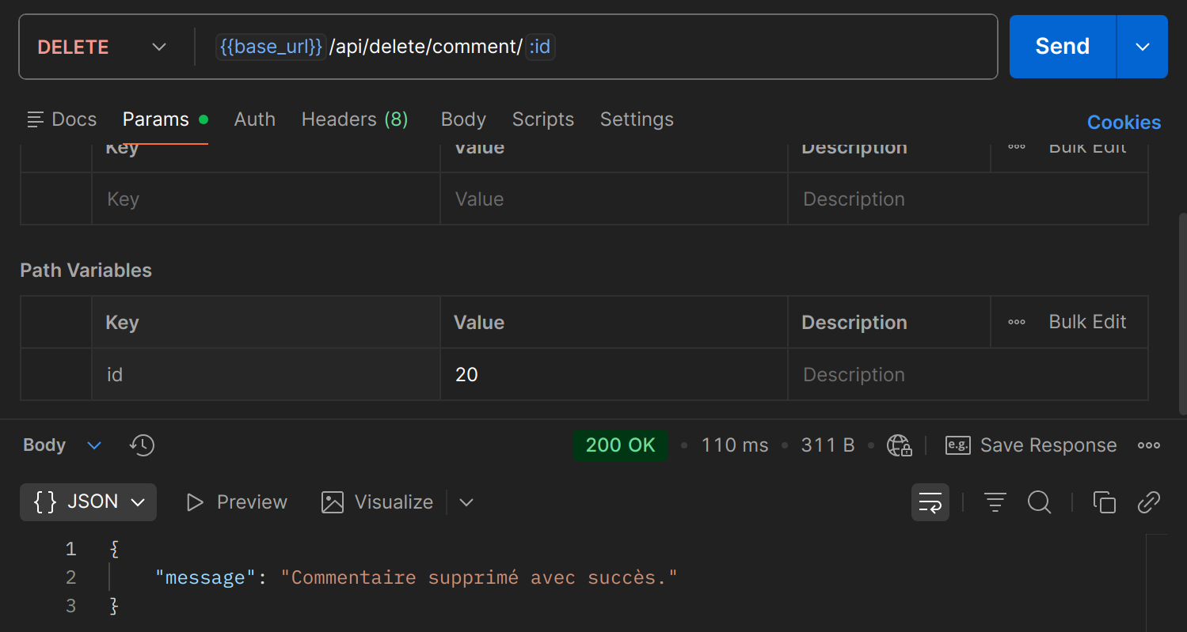The image size is (1187, 632).
Task: Open the response history icon
Action: tap(142, 445)
